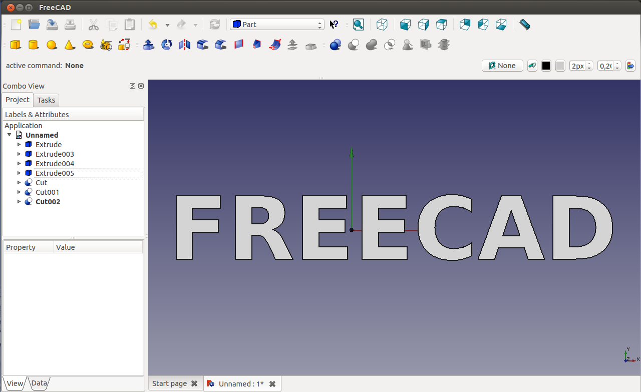641x392 pixels.
Task: Create a cylinder primitive
Action: point(34,45)
